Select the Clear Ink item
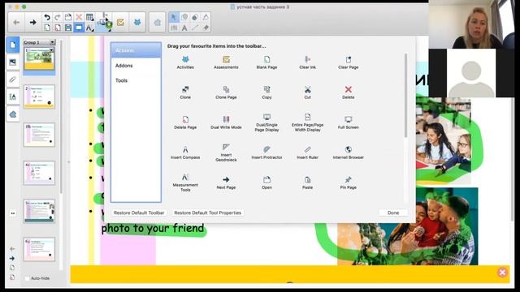The width and height of the screenshot is (520, 292). [307, 62]
